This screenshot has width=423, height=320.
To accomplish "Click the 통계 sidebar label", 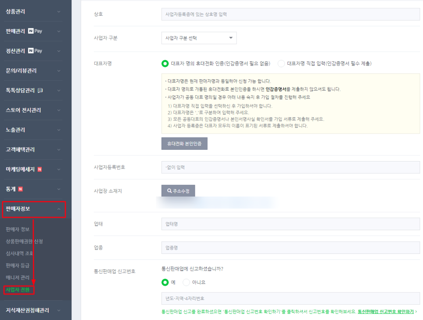I will click(11, 189).
